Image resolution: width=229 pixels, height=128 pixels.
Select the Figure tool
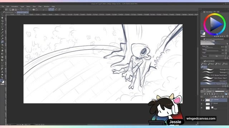pyautogui.click(x=2, y=63)
